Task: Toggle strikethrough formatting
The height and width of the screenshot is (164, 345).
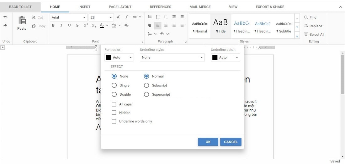Action: point(77,25)
